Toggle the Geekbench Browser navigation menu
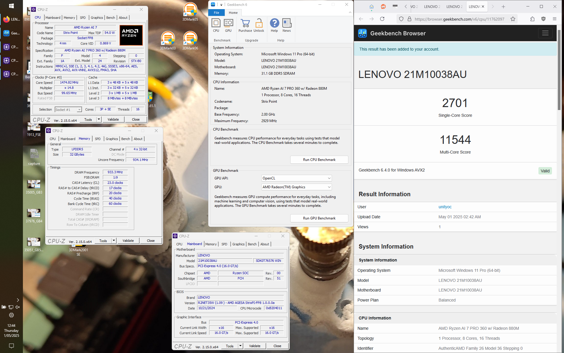Viewport: 564px width, 353px height. 545,33
